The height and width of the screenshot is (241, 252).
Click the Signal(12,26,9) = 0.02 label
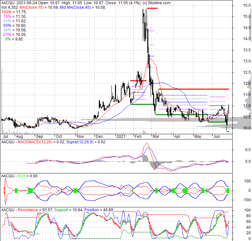pyautogui.click(x=86, y=142)
